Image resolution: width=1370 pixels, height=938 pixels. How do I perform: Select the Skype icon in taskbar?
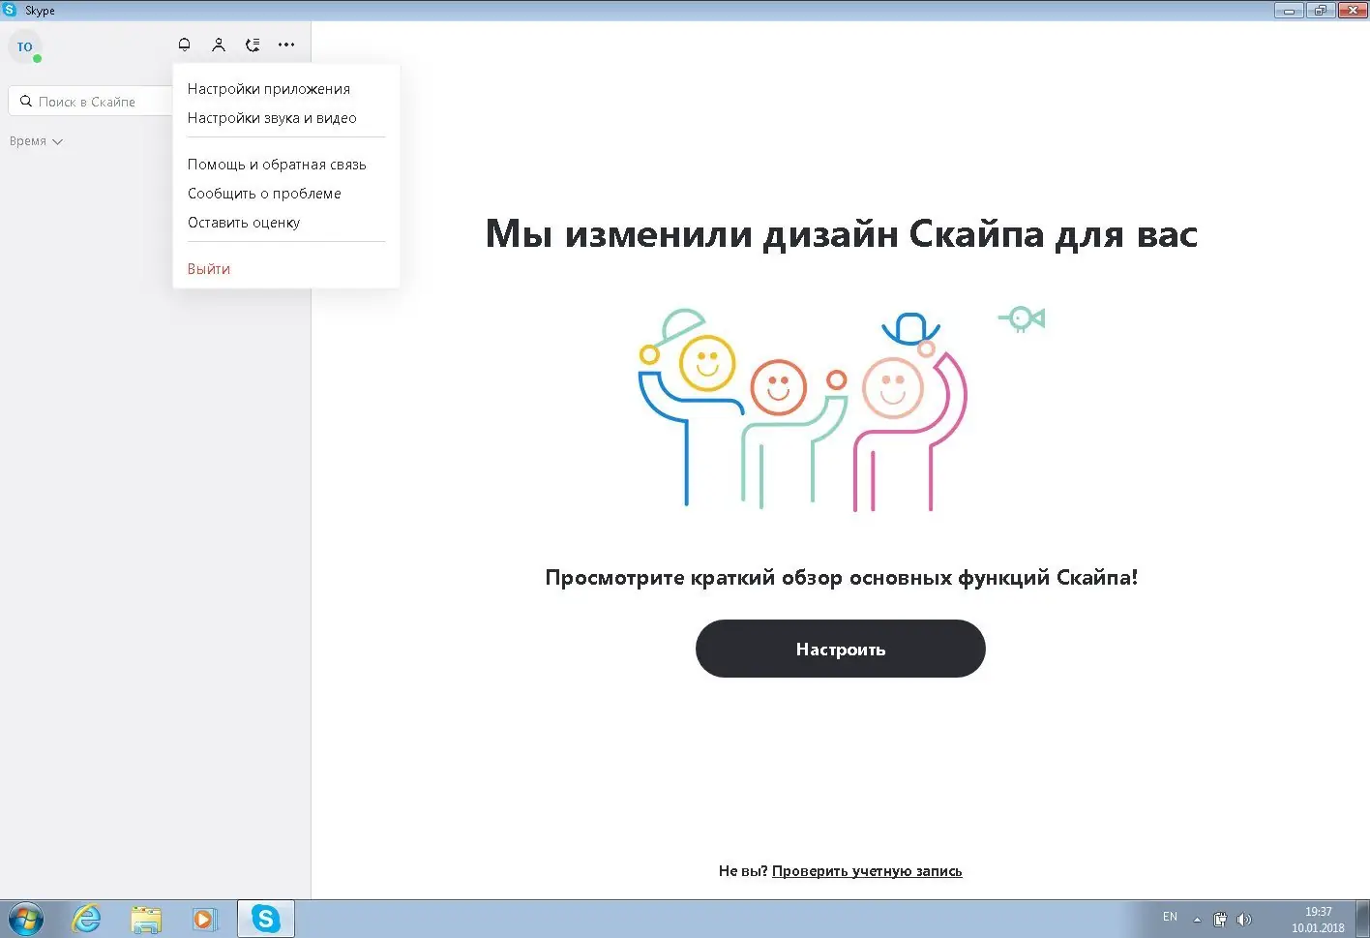(265, 918)
